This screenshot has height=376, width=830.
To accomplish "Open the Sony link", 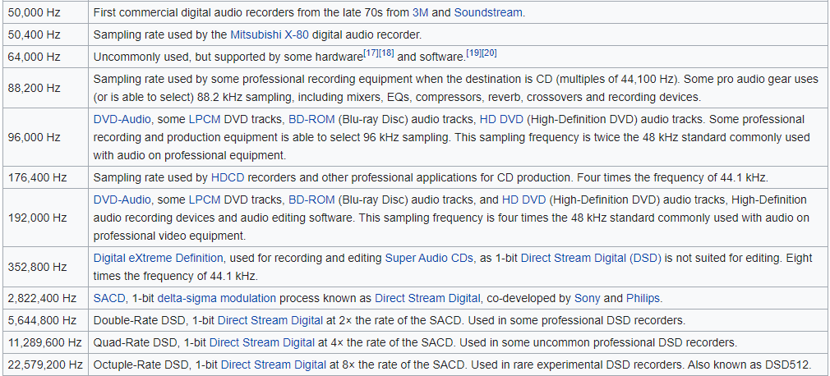I will (588, 298).
